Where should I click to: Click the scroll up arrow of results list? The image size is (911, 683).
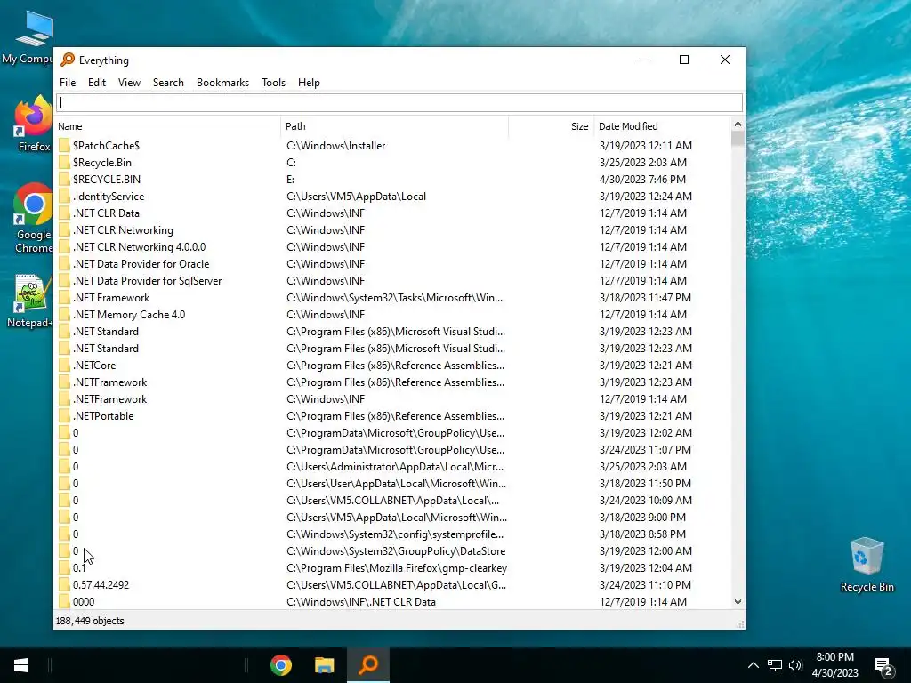coord(738,124)
